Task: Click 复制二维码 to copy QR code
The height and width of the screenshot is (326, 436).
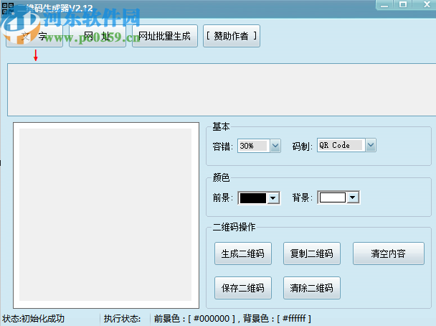Action: 312,253
